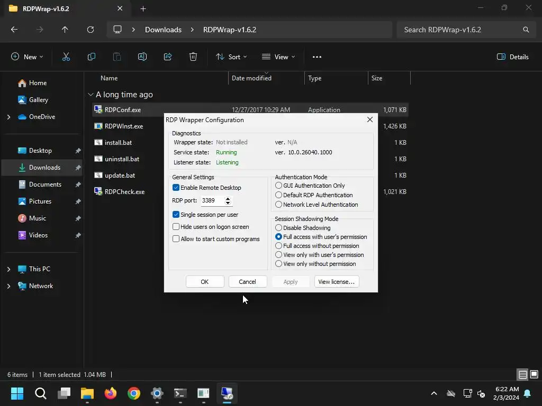Click the Cut scissors icon in toolbar
This screenshot has width=542, height=406.
[66, 57]
